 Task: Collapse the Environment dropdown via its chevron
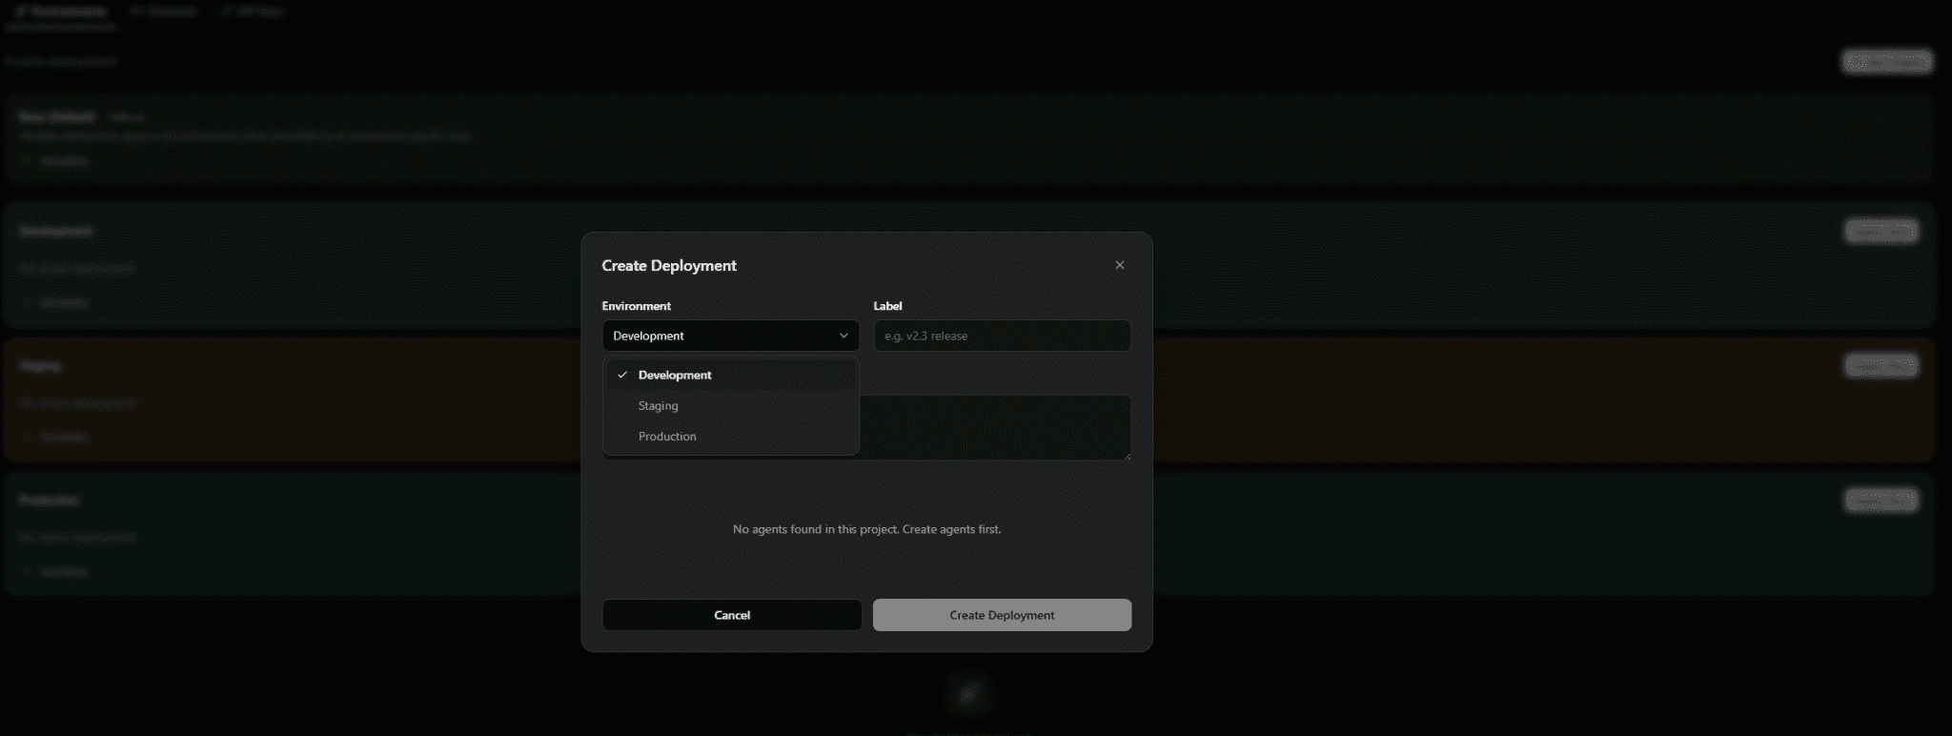tap(844, 336)
